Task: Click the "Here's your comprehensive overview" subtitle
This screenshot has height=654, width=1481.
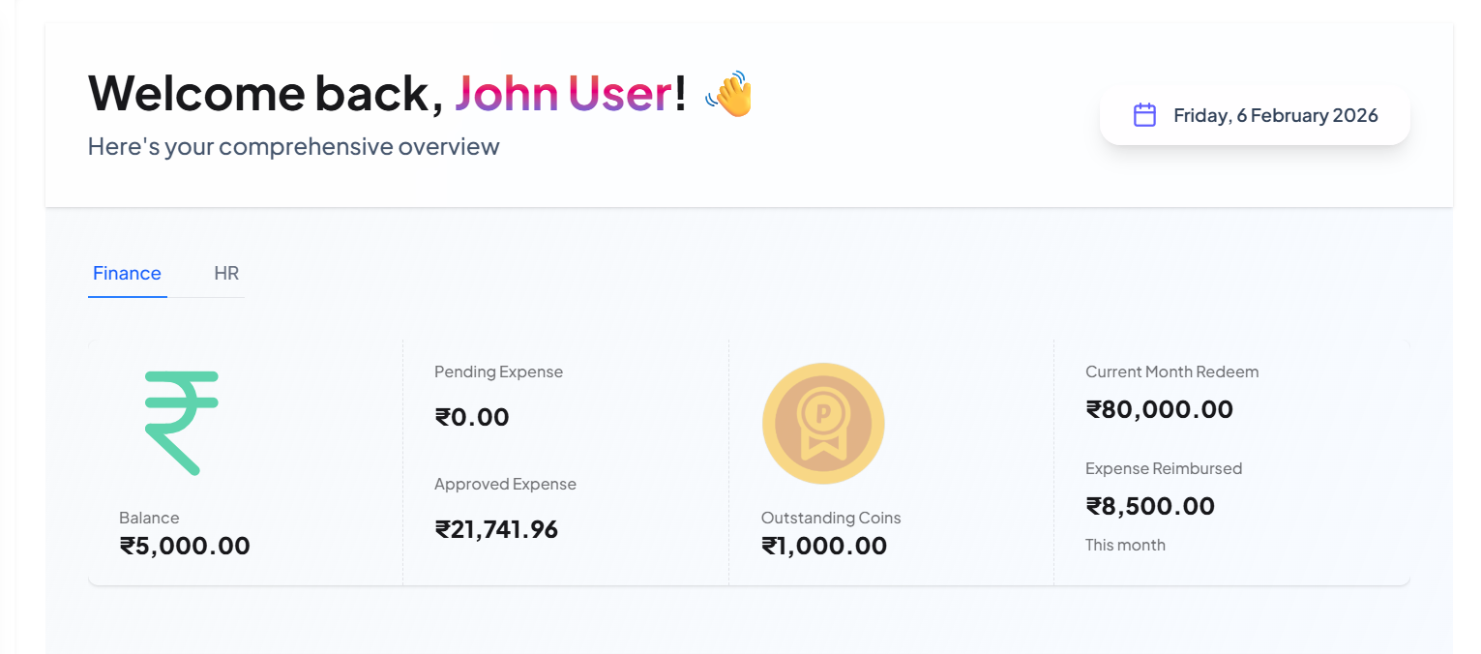Action: pos(293,147)
